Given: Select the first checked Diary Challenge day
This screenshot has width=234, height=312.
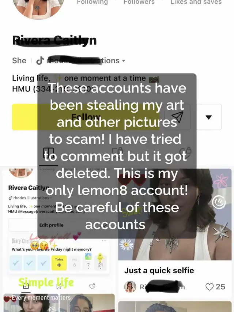Looking at the screenshot, I should tap(16, 263).
